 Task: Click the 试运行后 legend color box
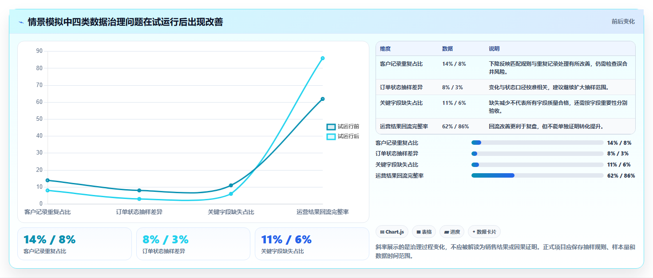[x=331, y=136]
